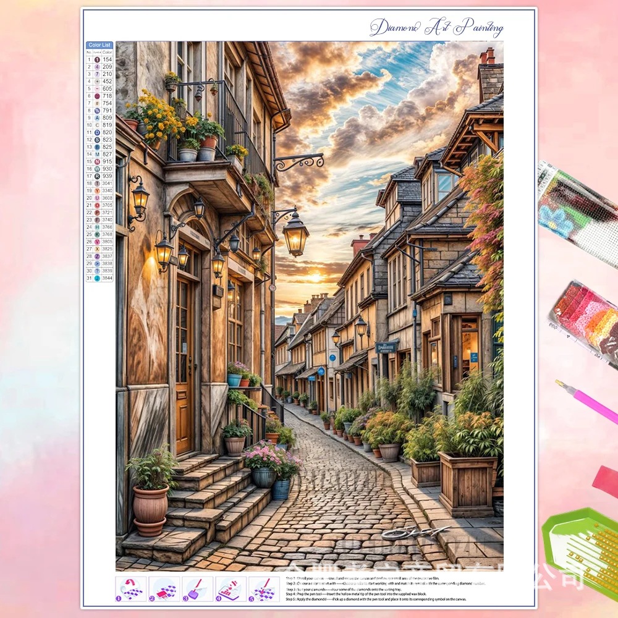Select symbol % swatch for color 791
618x618 pixels.
[97, 111]
